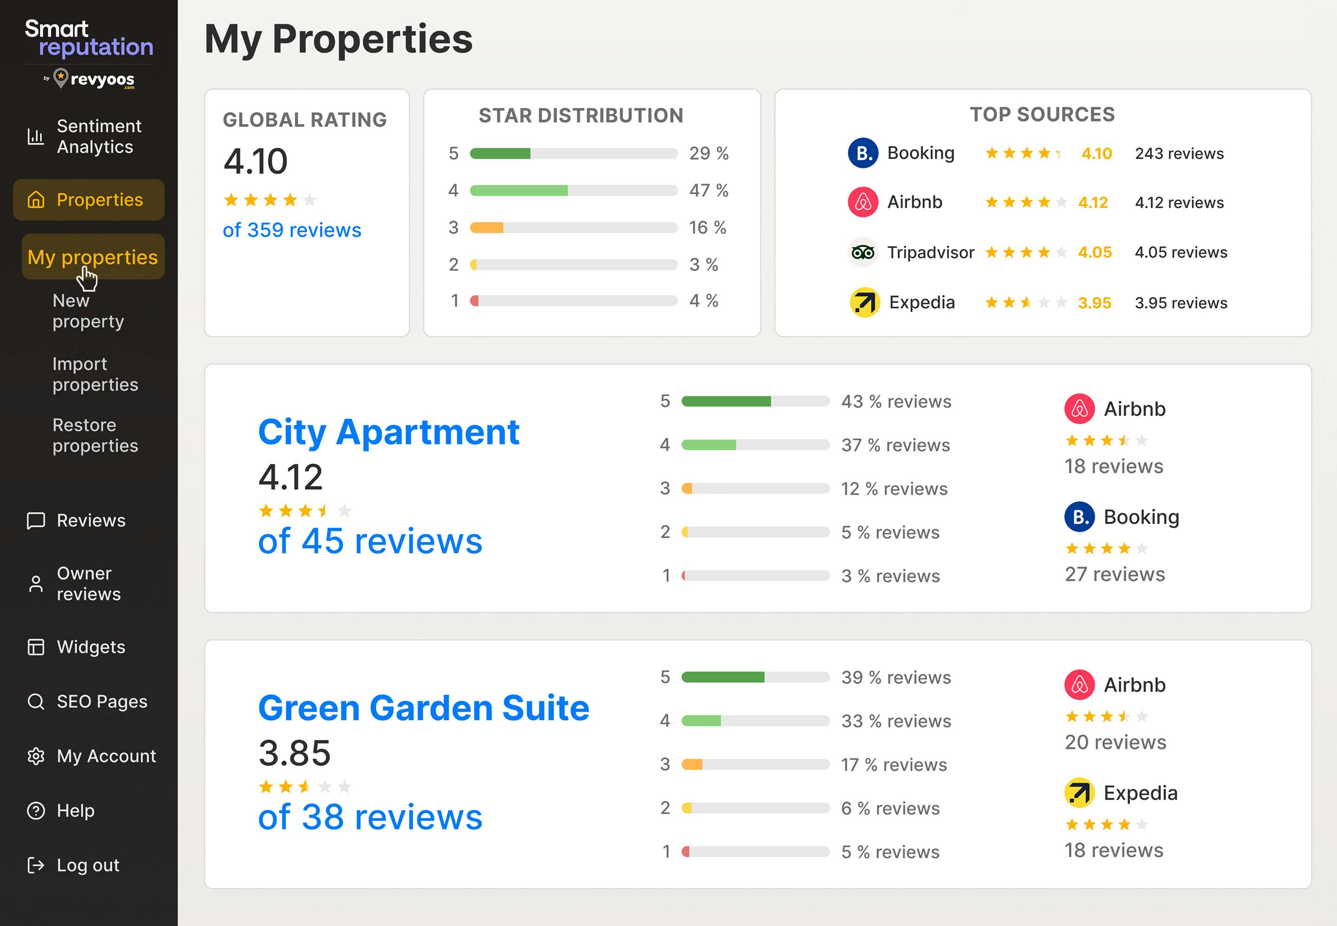Click Tripadvisor owl logo in Top Sources
The height and width of the screenshot is (926, 1337).
tap(863, 252)
